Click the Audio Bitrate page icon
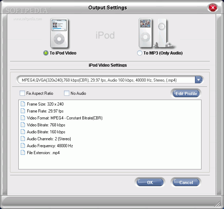 click(x=23, y=132)
